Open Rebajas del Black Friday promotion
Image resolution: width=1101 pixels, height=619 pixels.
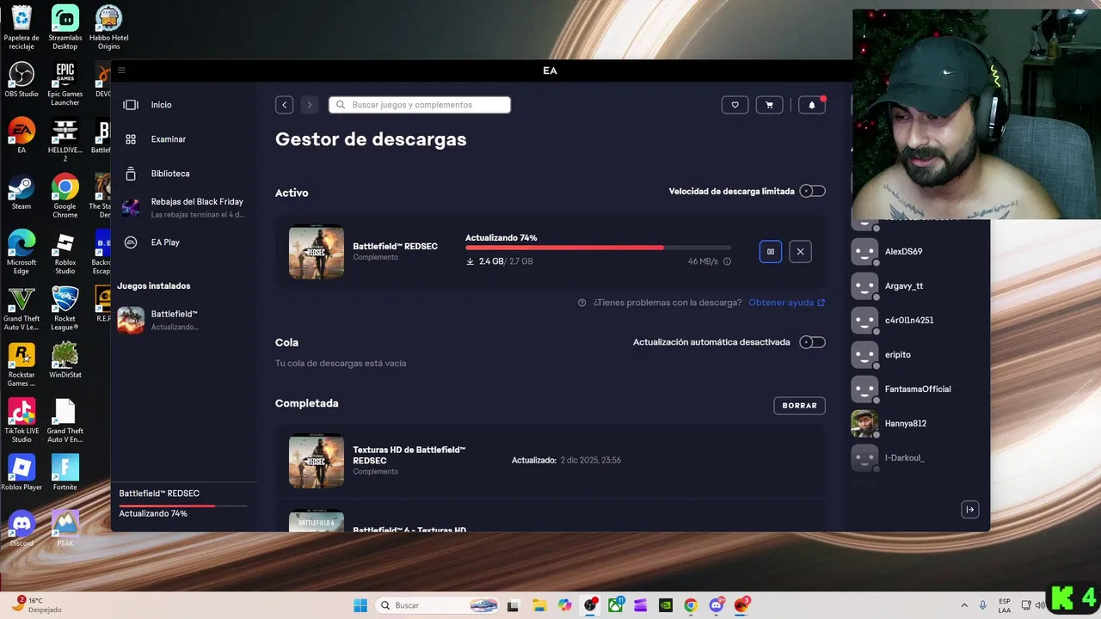tap(183, 207)
